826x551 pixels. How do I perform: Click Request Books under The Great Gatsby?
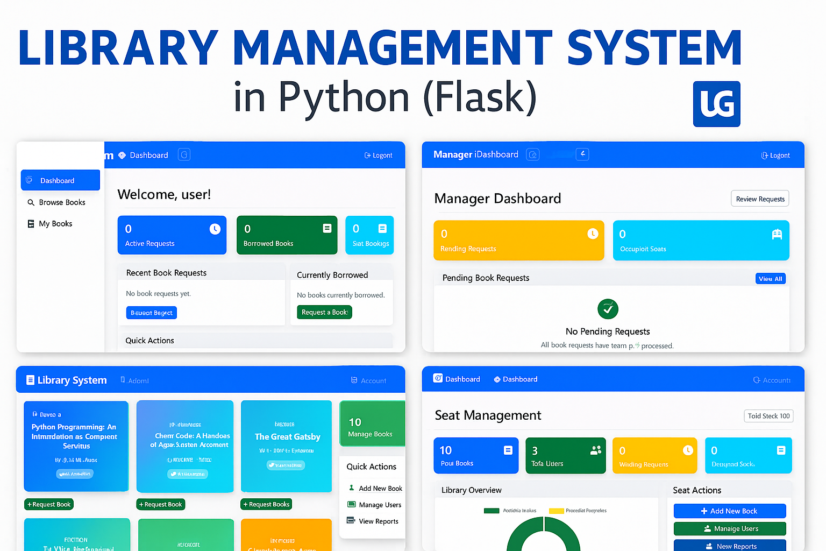[266, 504]
